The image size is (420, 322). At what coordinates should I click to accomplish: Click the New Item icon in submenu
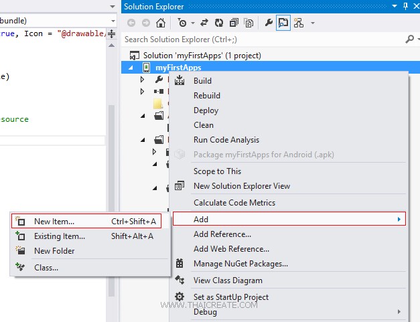point(20,221)
